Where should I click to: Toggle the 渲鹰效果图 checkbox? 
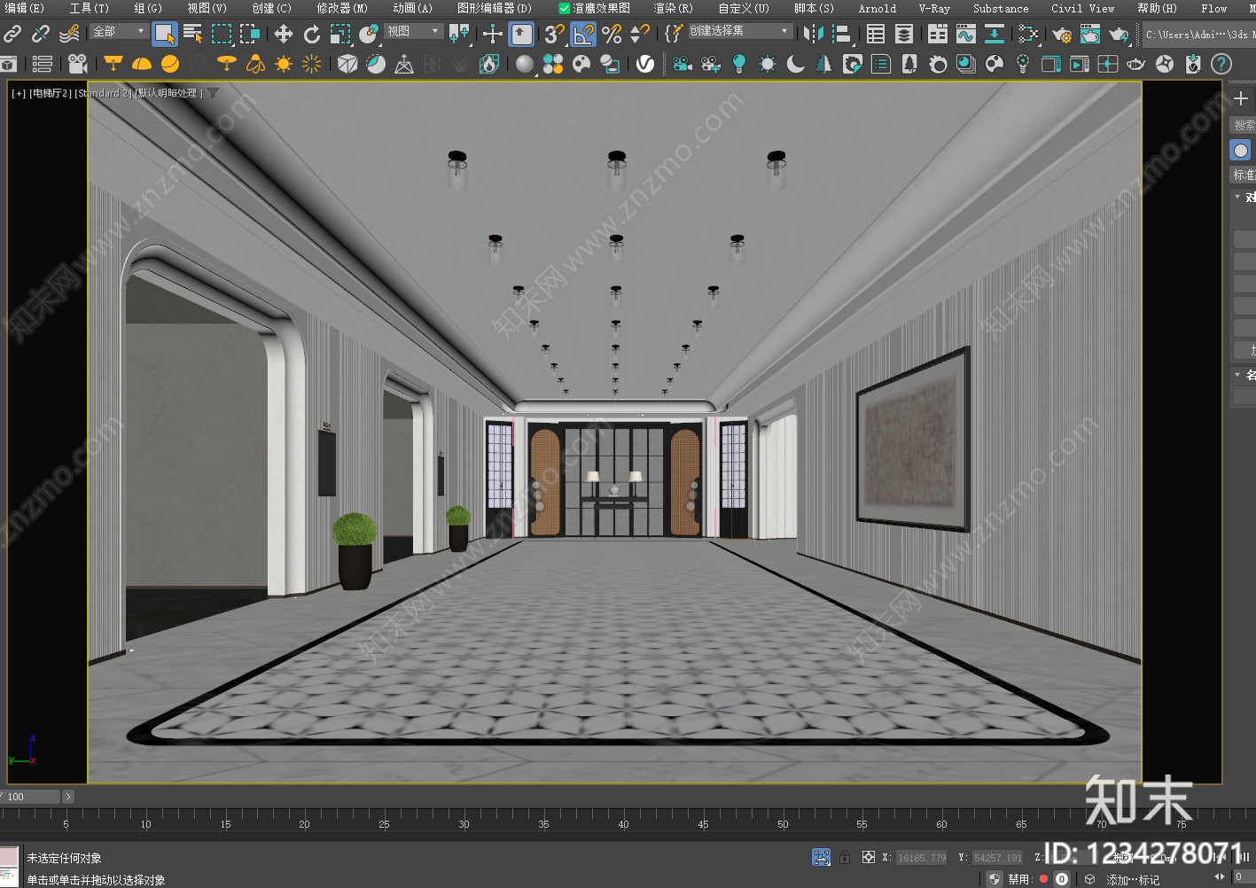564,8
